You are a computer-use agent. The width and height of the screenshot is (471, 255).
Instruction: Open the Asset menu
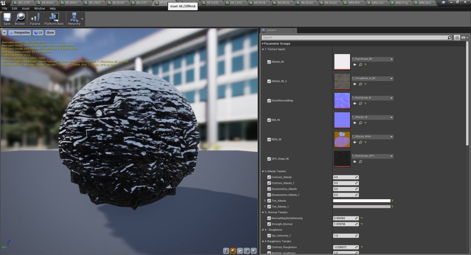26,8
